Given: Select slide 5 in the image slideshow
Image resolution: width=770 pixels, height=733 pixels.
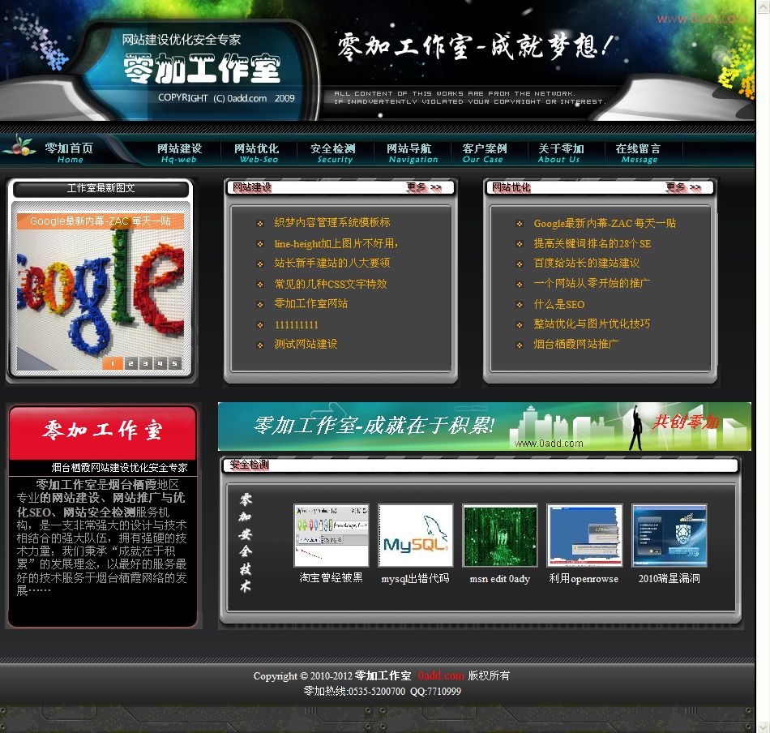Looking at the screenshot, I should click(173, 364).
